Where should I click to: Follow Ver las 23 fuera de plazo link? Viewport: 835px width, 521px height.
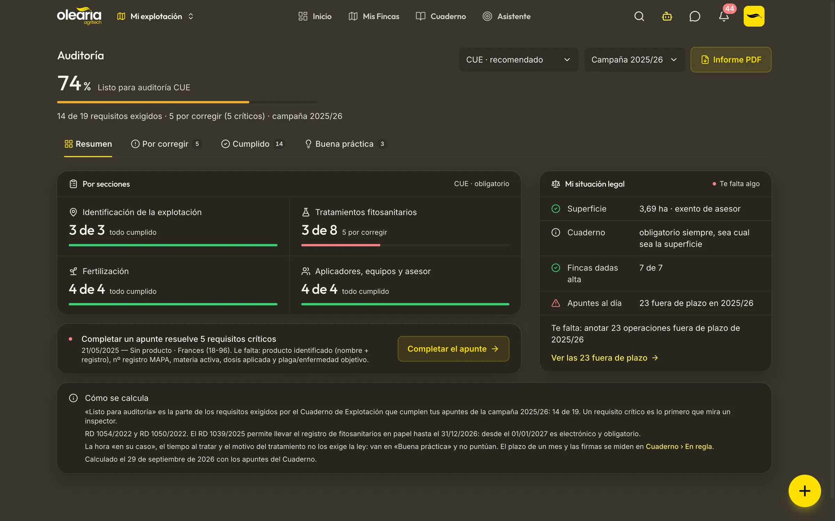(604, 358)
